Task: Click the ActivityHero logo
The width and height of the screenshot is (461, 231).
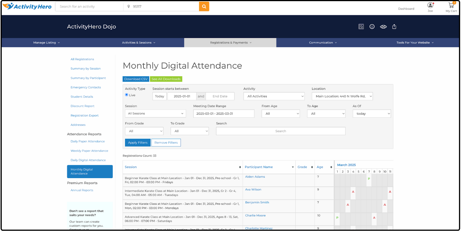Action: [27, 6]
